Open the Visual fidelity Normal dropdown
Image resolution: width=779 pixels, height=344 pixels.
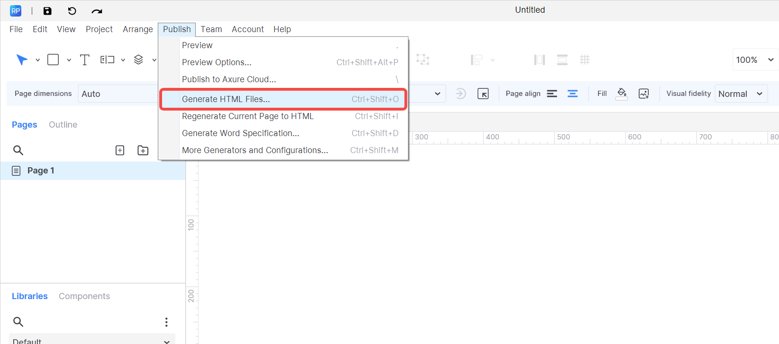coord(741,94)
